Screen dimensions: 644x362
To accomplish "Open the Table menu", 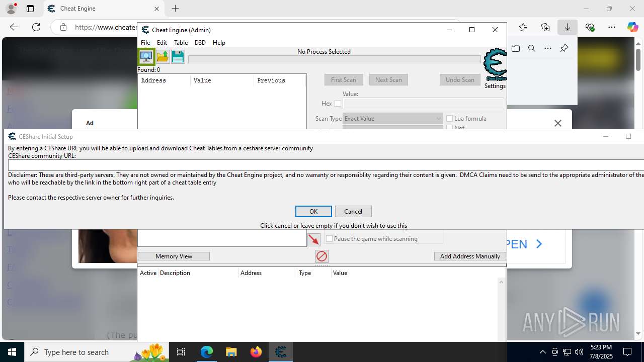I will click(181, 43).
